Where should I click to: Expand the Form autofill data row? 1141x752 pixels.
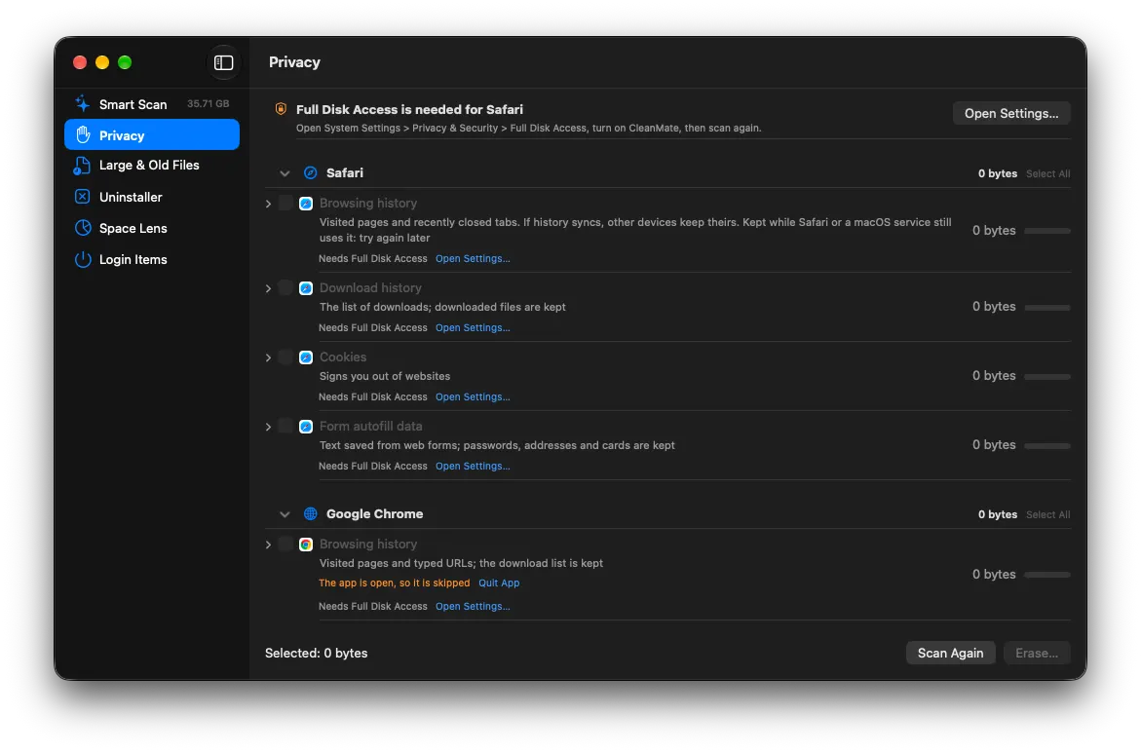point(269,427)
